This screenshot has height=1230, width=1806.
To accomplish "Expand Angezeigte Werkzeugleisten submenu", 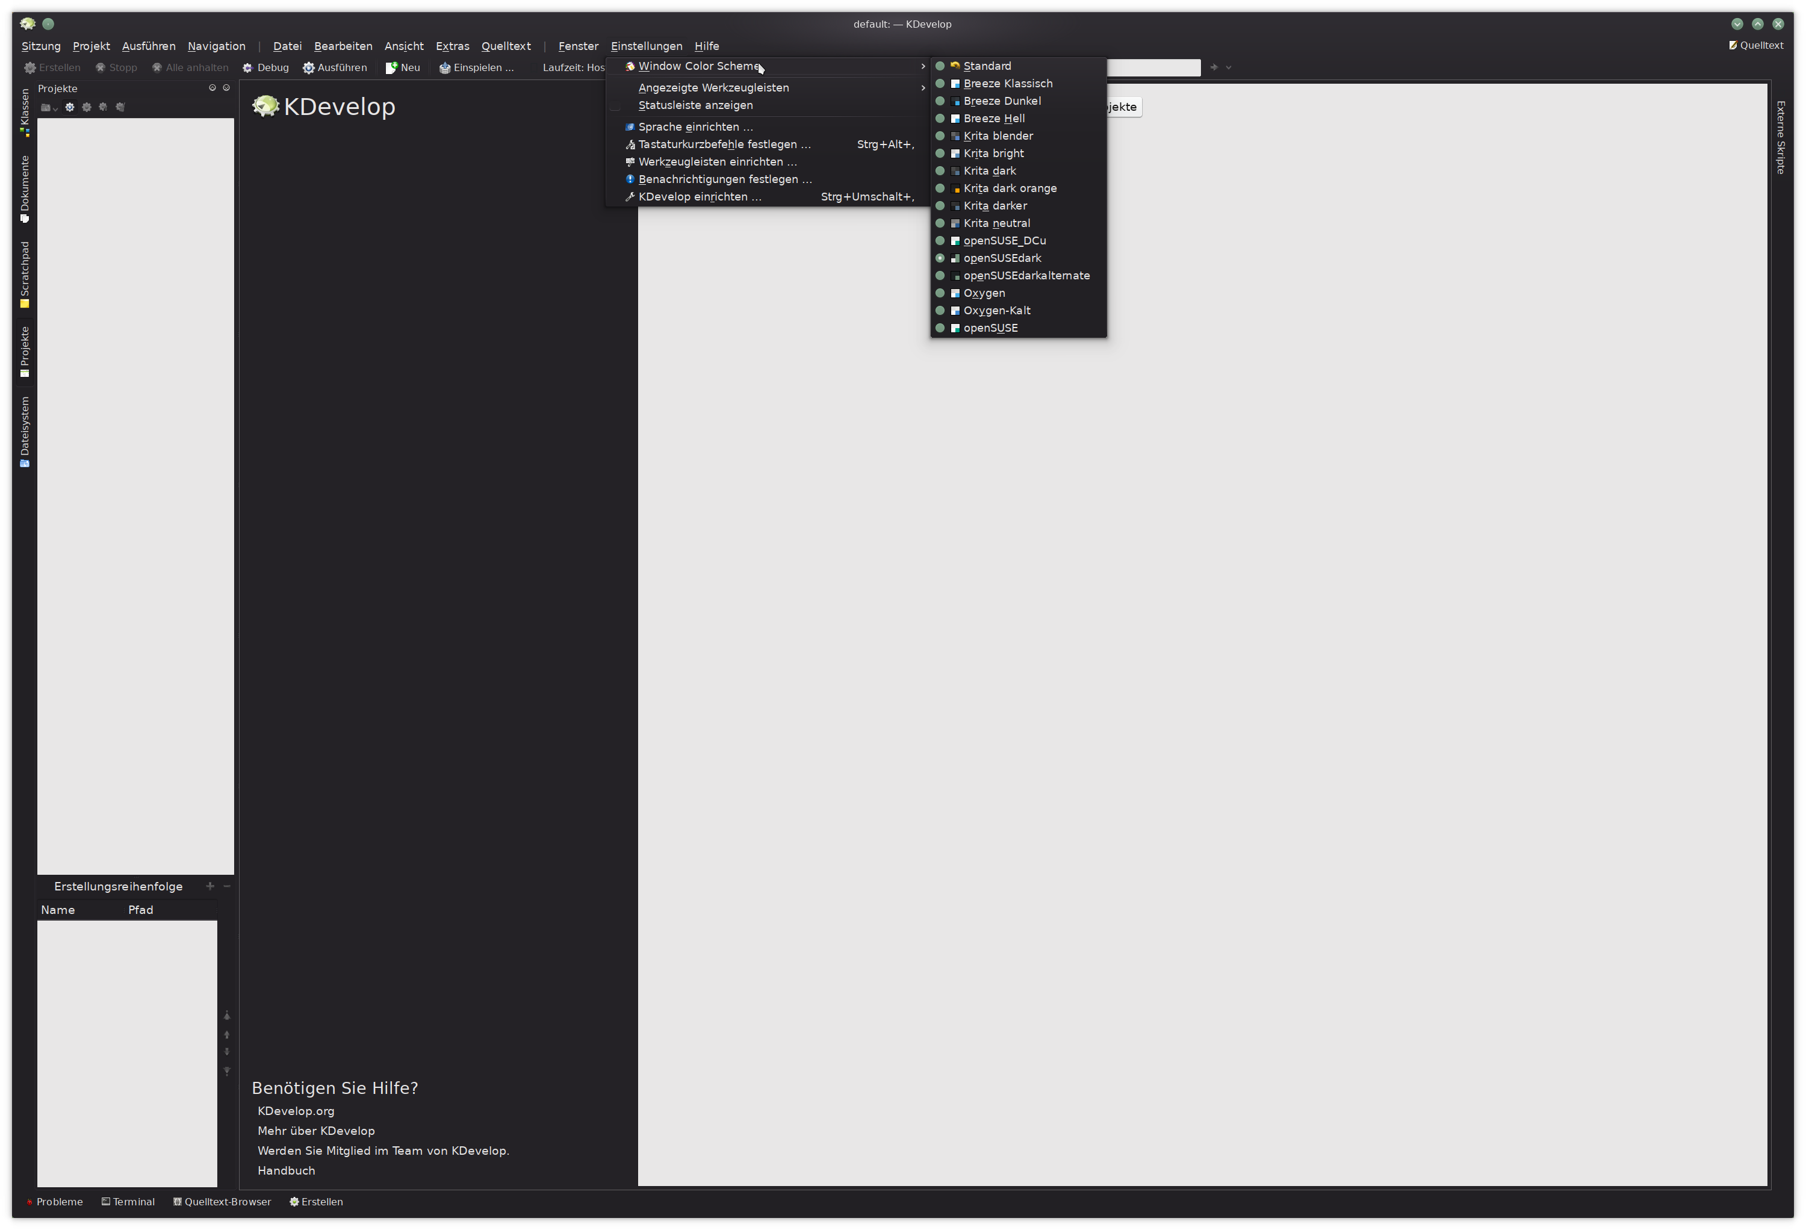I will pos(767,88).
